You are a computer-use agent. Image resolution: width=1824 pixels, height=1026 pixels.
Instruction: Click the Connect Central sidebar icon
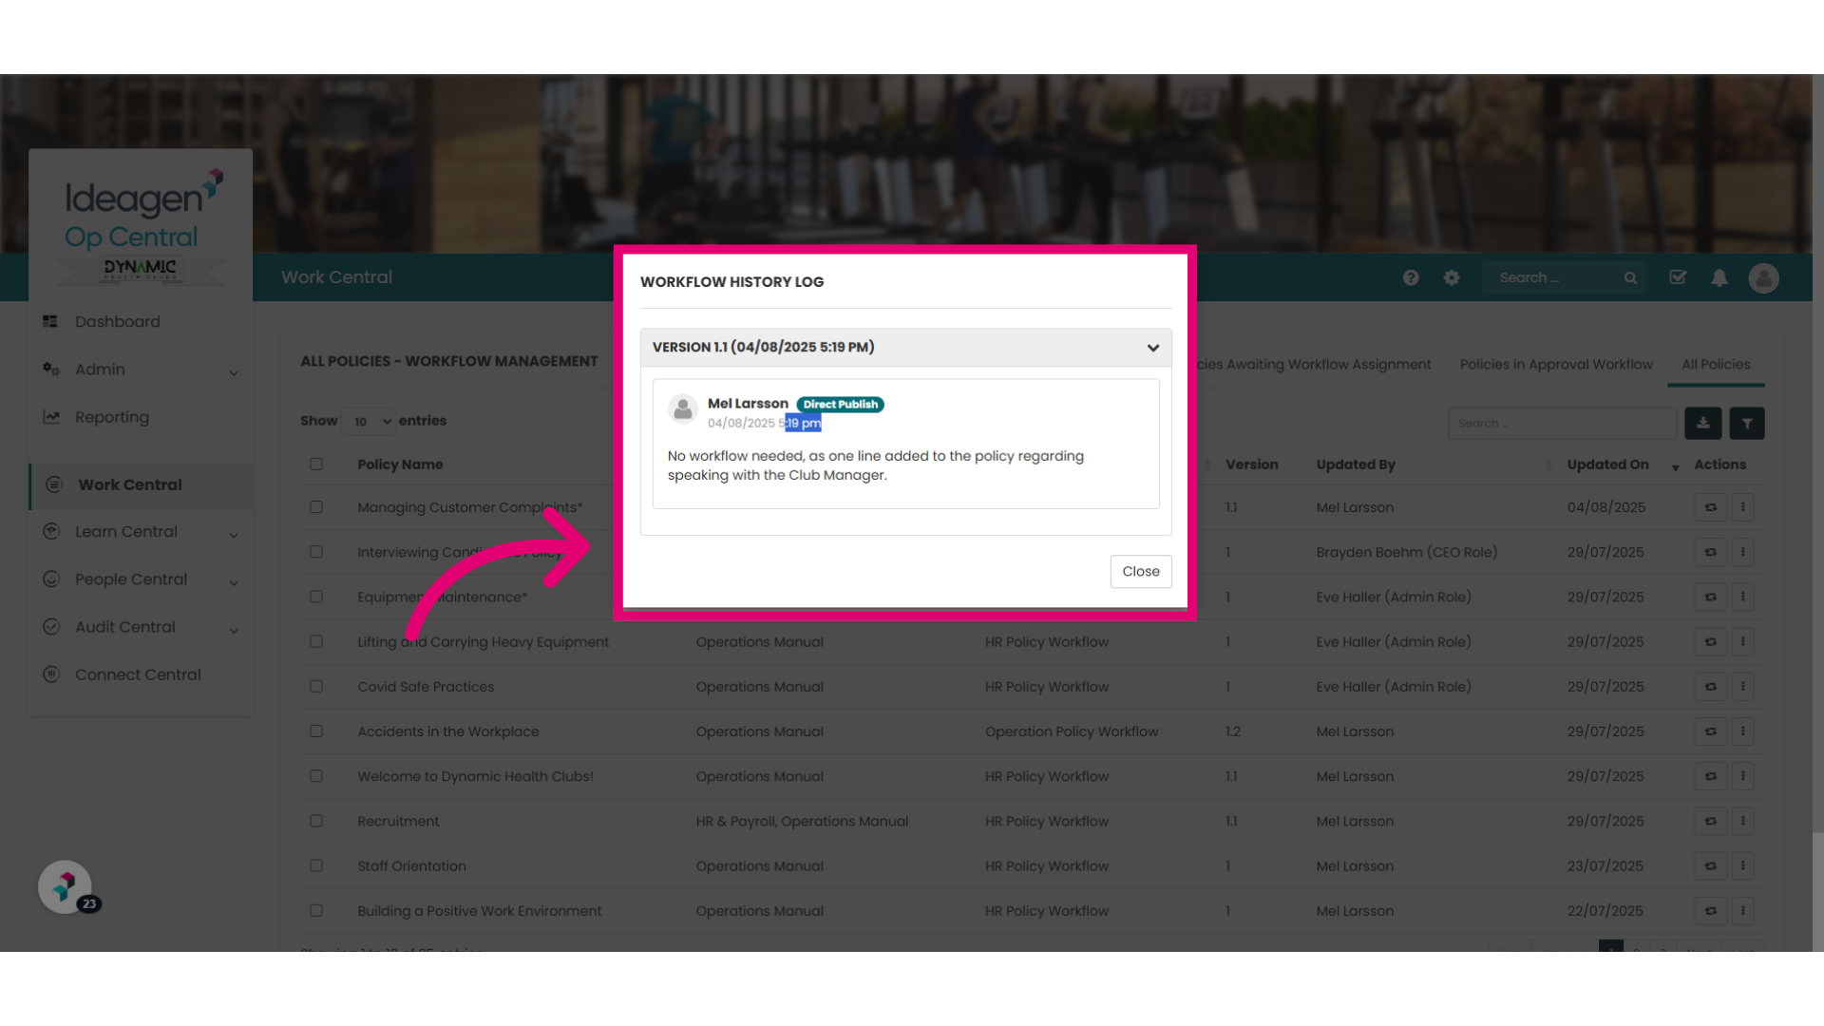tap(51, 674)
